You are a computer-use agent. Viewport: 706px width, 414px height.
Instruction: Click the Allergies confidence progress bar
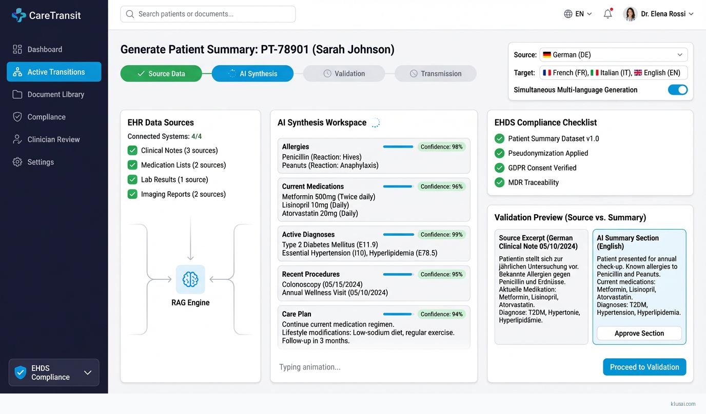(x=398, y=147)
